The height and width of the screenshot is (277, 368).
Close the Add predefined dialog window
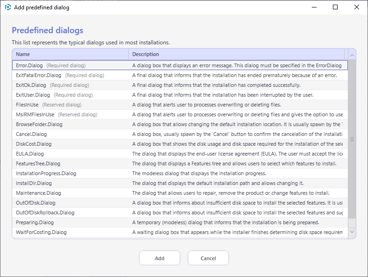[x=357, y=7]
